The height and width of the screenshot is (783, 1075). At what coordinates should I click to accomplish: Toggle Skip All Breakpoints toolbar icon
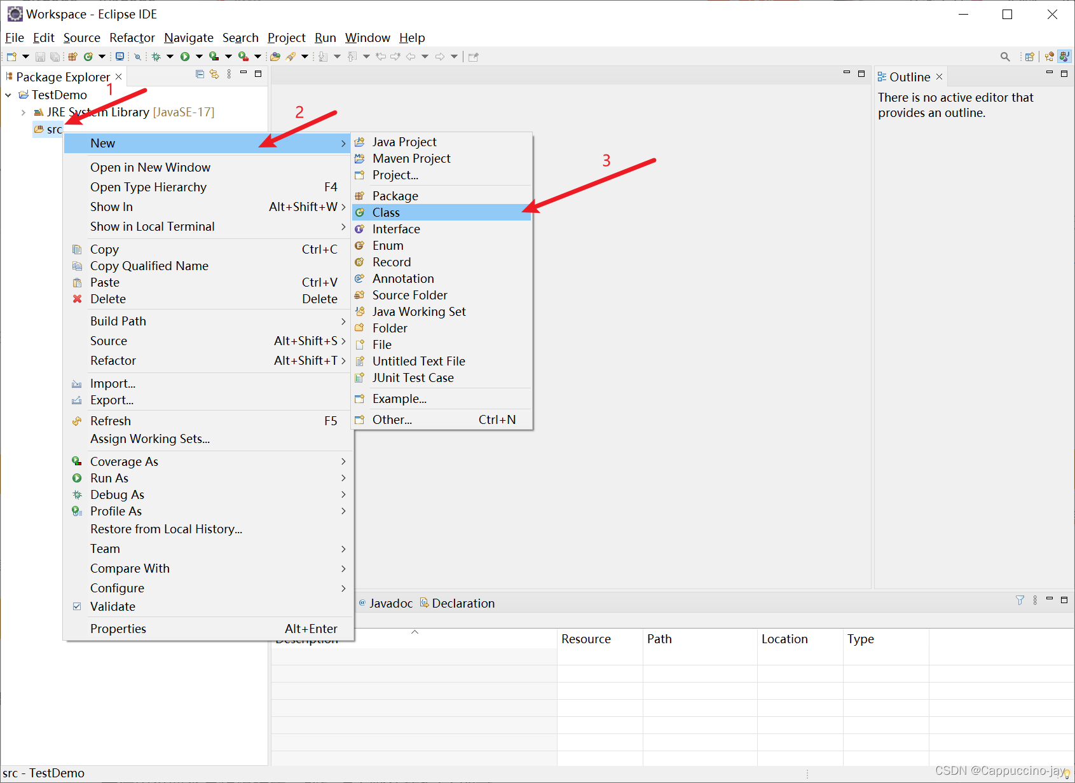coord(137,57)
